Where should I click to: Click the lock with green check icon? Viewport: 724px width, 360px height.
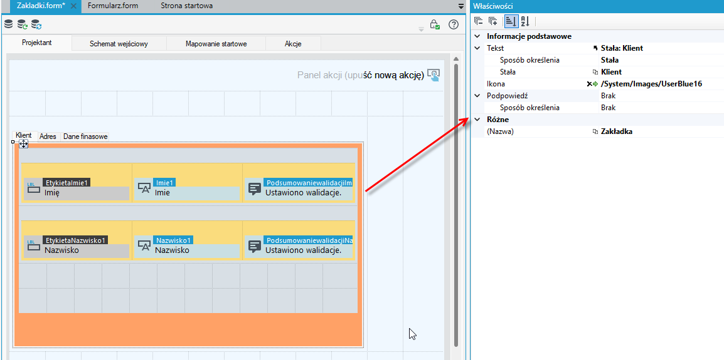(435, 24)
